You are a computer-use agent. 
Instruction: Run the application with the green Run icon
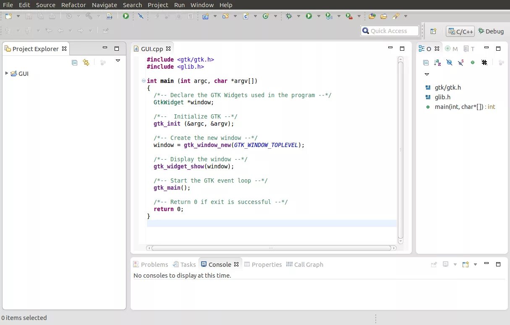pos(309,17)
